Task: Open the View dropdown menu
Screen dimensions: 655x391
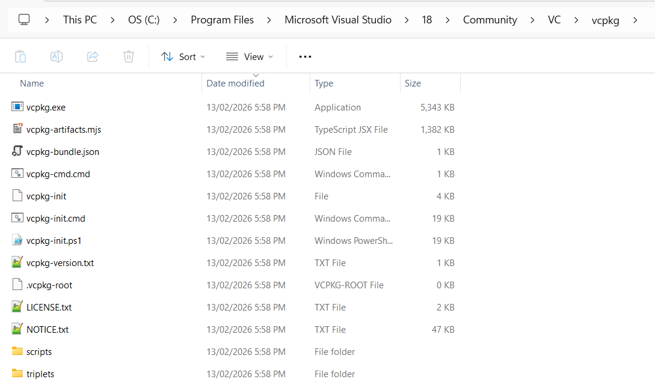Action: [249, 56]
